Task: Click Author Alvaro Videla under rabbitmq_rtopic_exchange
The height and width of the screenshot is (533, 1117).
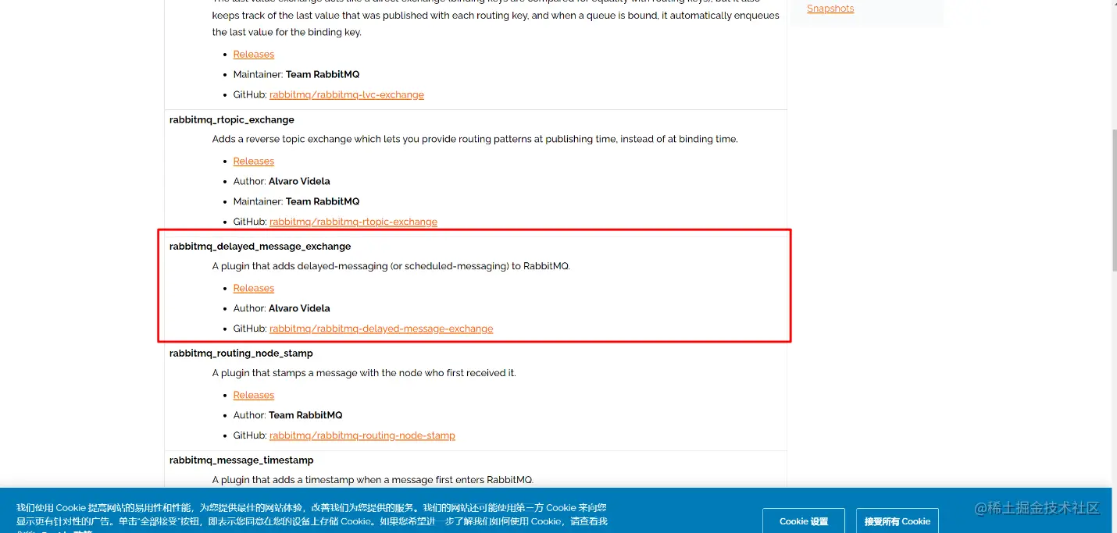Action: (281, 181)
